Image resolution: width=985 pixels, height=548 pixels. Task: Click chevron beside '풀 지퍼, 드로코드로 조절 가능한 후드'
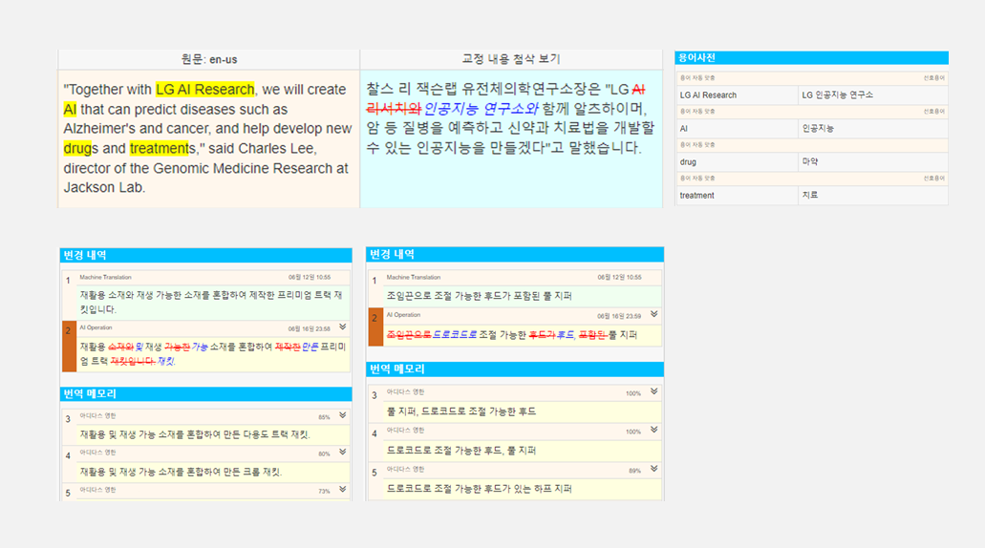point(653,391)
